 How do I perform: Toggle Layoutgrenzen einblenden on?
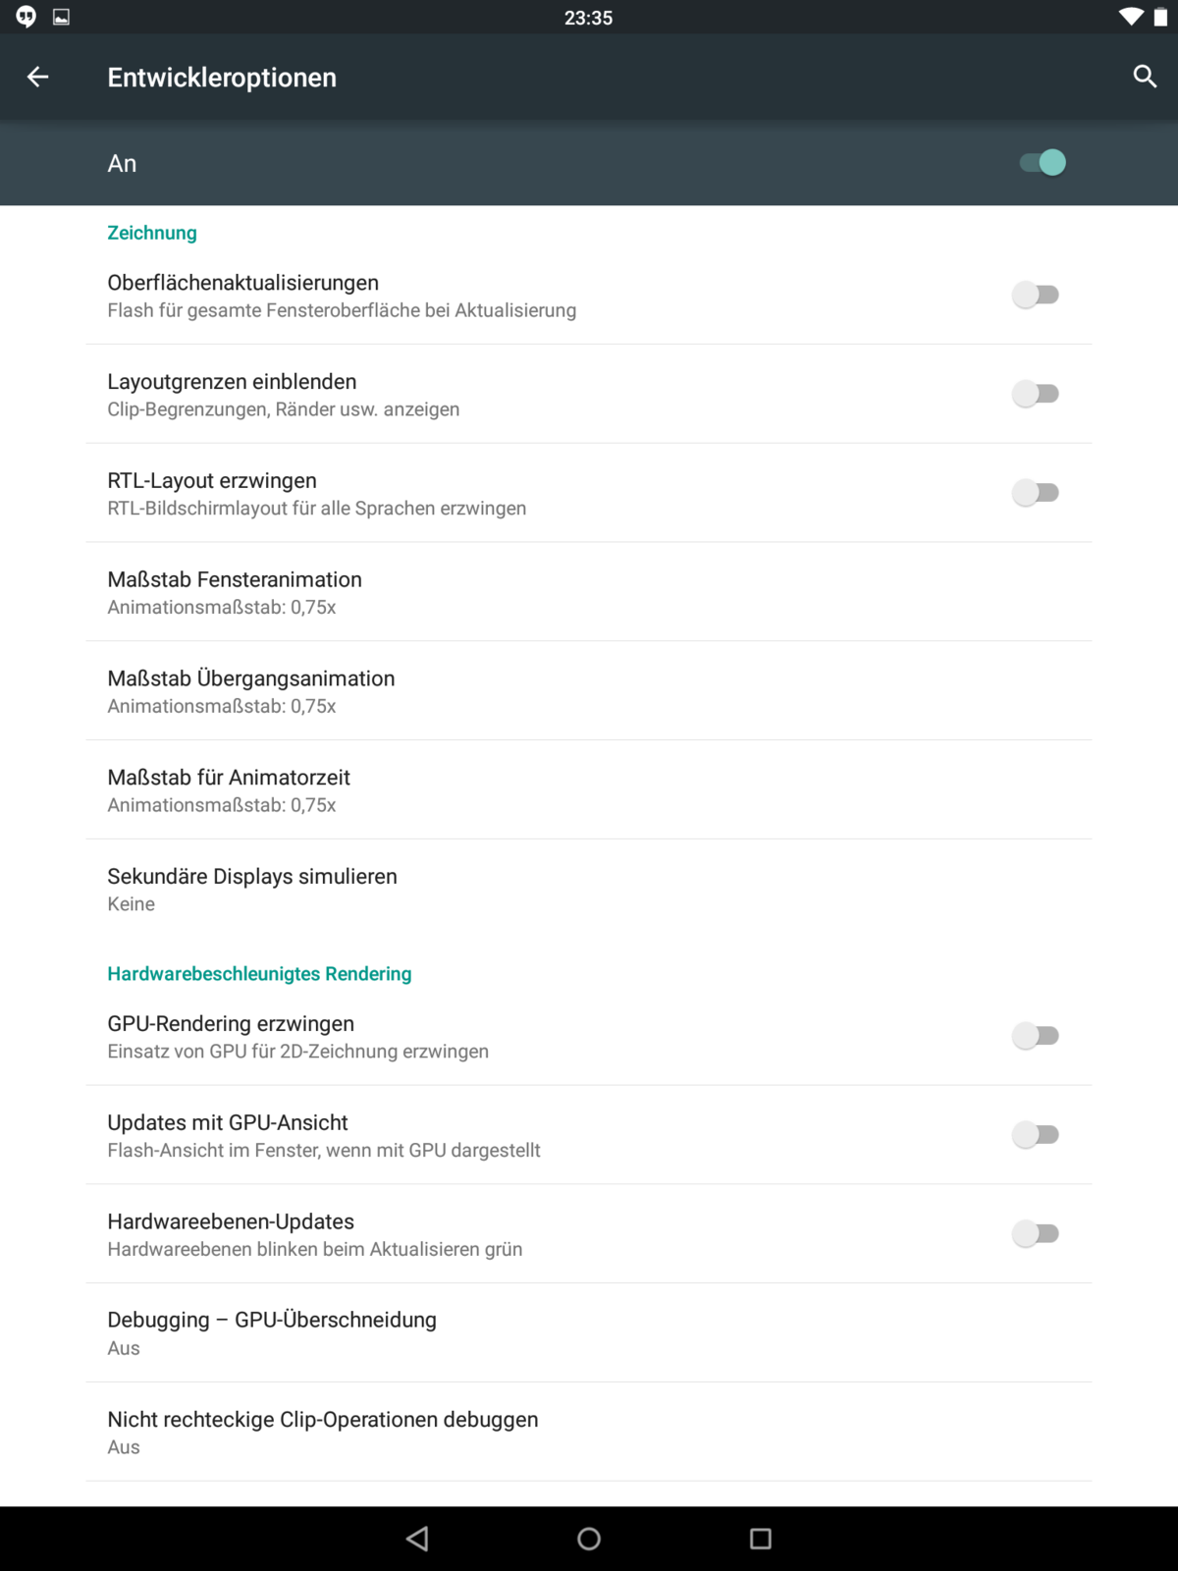click(x=1036, y=394)
